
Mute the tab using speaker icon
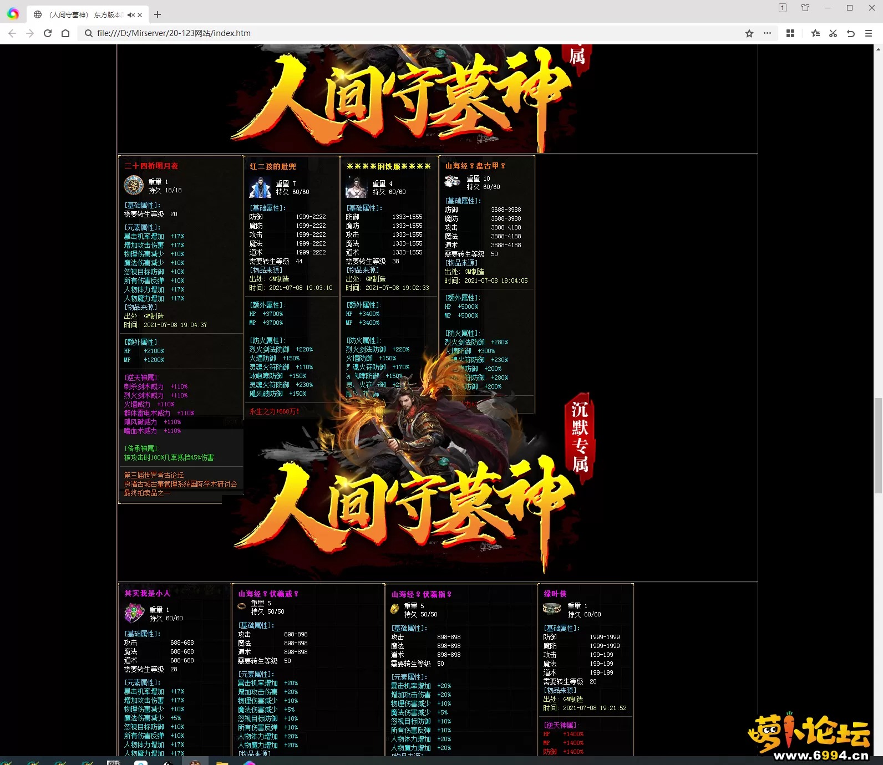131,15
